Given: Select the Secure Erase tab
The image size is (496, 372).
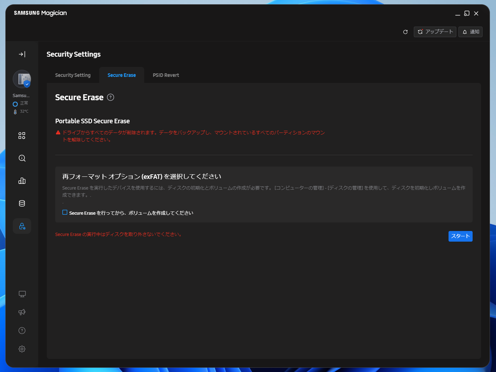Looking at the screenshot, I should coord(122,75).
